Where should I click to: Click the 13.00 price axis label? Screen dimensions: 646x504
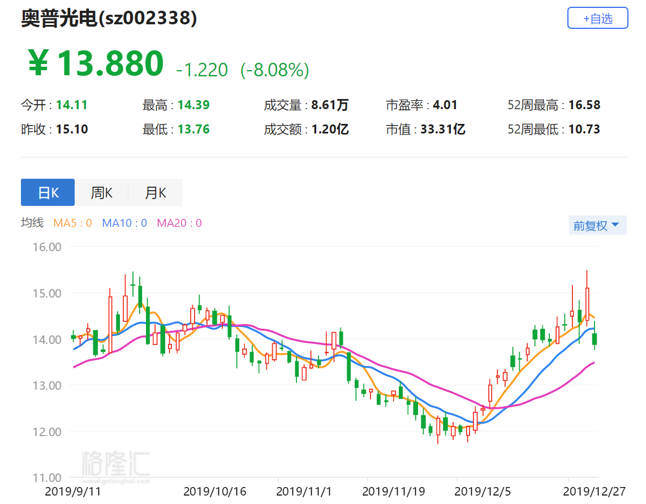[x=47, y=386]
